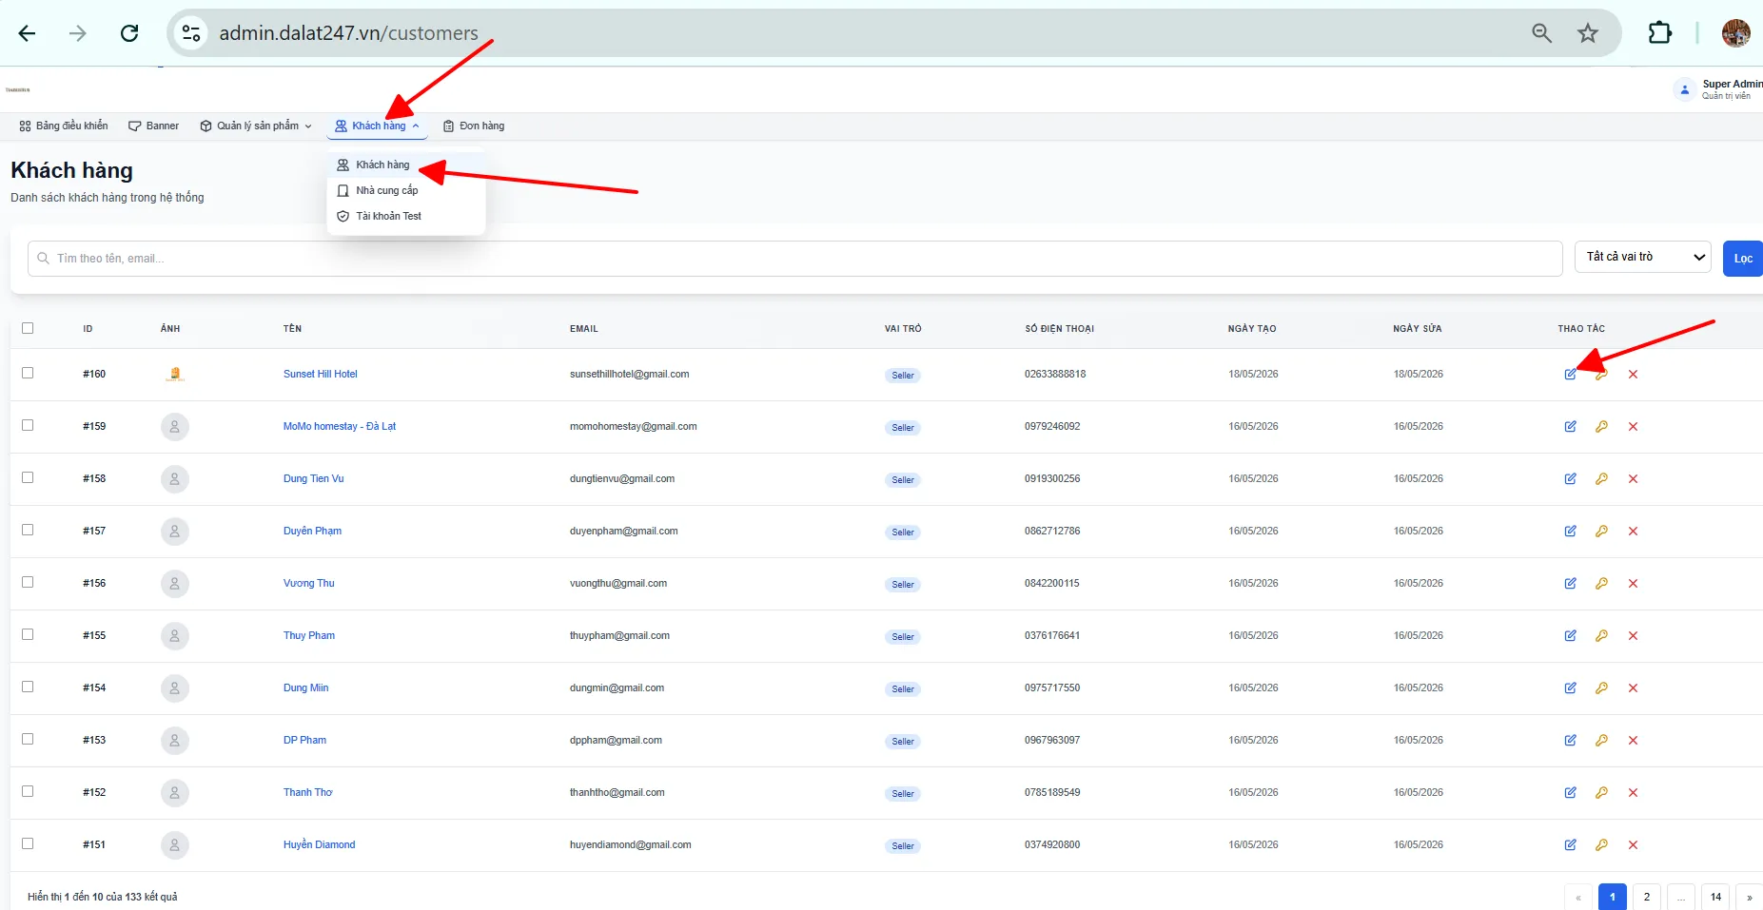Open edit icon for Thuy Pham
The image size is (1763, 910).
pos(1570,635)
